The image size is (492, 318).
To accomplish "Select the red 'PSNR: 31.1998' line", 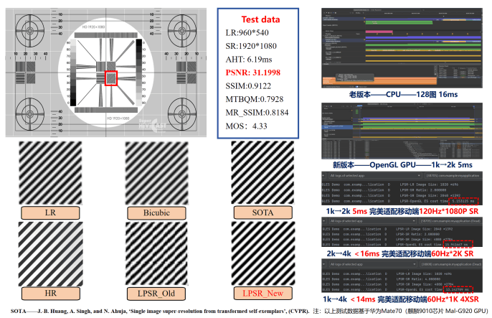I will pos(253,73).
